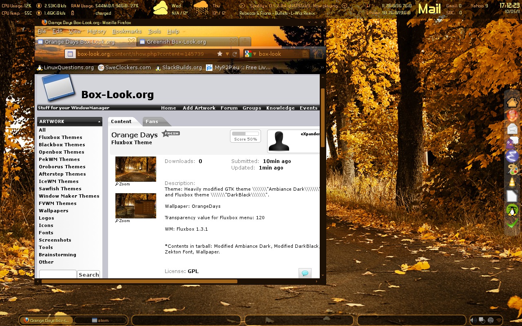Open Fluxbox Themes category

[60, 137]
